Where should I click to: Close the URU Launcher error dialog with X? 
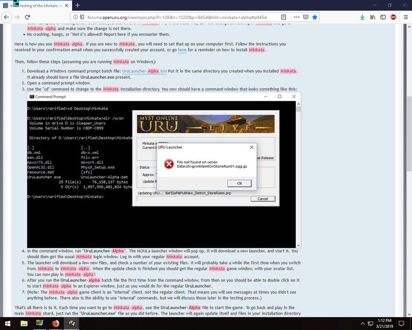click(251, 147)
